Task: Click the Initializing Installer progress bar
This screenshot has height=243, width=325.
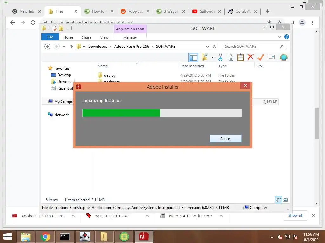Action: coord(162,113)
